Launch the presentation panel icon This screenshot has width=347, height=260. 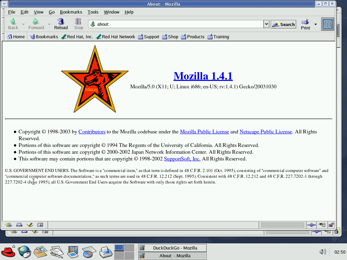[x=73, y=252]
